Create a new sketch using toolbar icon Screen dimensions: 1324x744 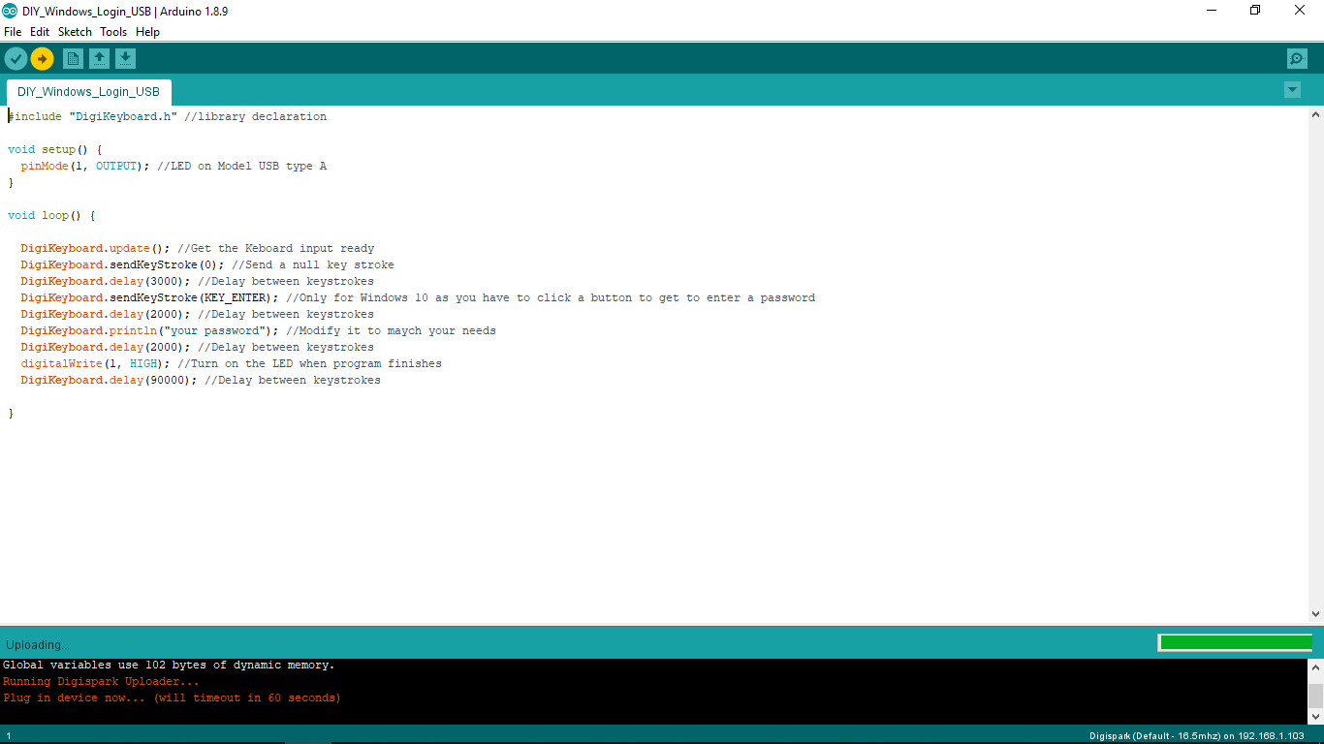pyautogui.click(x=73, y=58)
